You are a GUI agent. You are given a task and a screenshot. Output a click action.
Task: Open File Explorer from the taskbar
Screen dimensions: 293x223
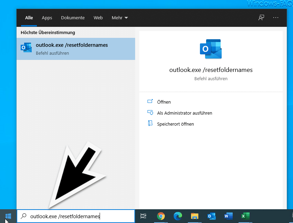[194, 216]
